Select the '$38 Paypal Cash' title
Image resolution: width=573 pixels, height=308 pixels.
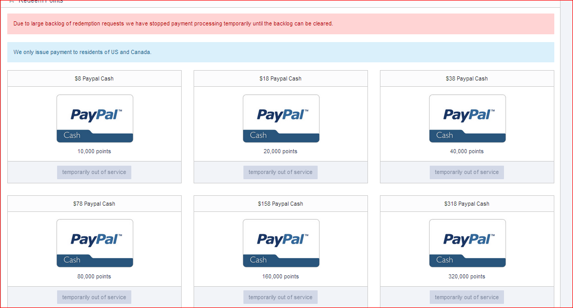click(467, 78)
